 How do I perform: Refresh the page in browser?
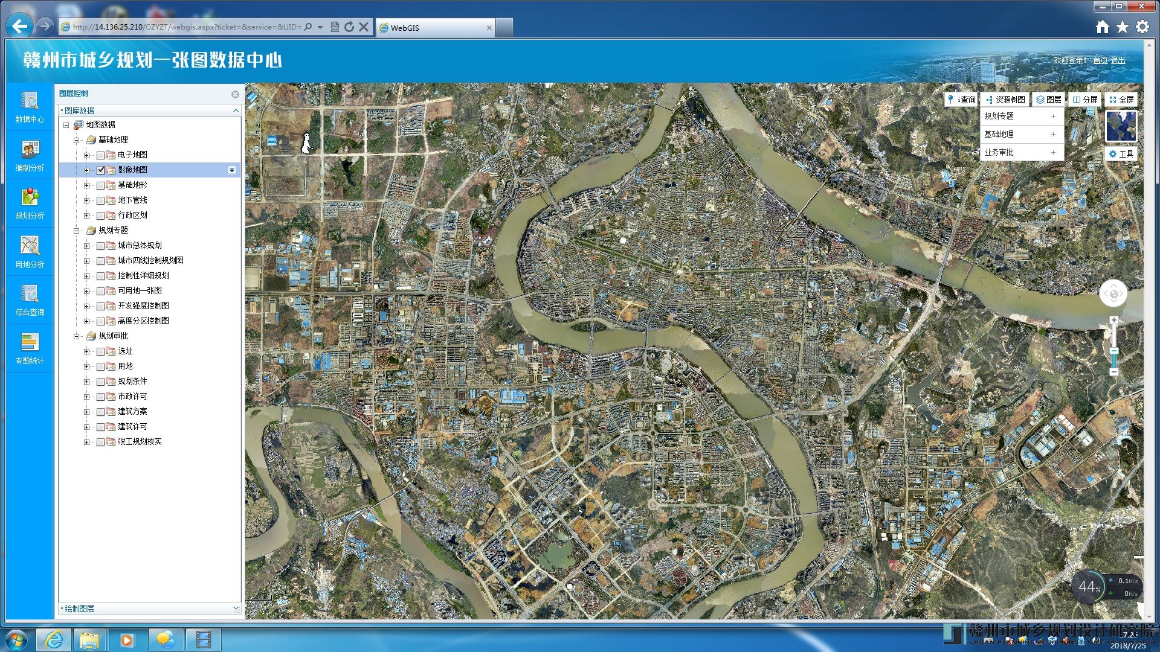[x=349, y=27]
